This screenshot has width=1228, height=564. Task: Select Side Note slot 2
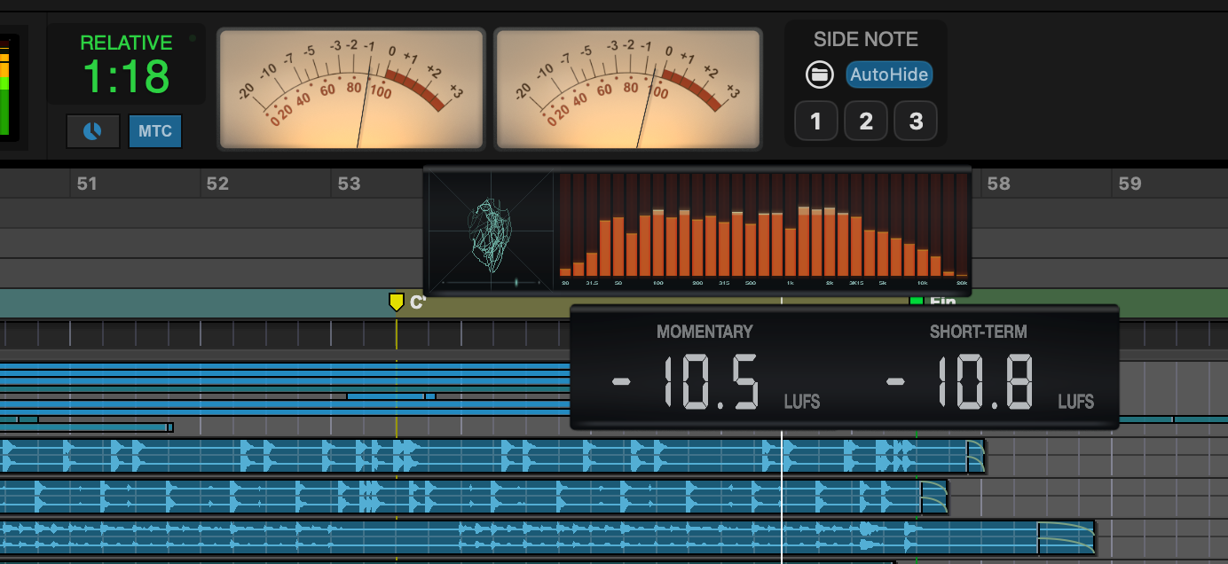[866, 121]
